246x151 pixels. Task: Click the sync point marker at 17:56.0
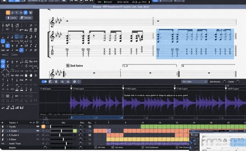coord(175,89)
